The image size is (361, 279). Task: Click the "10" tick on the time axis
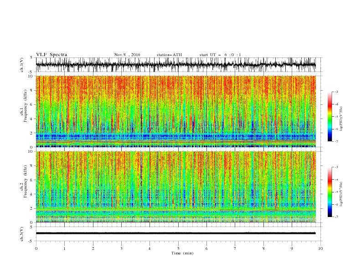point(320,248)
